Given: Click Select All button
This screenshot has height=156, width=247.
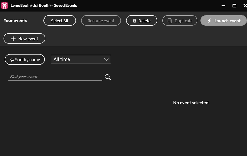Looking at the screenshot, I should 60,21.
